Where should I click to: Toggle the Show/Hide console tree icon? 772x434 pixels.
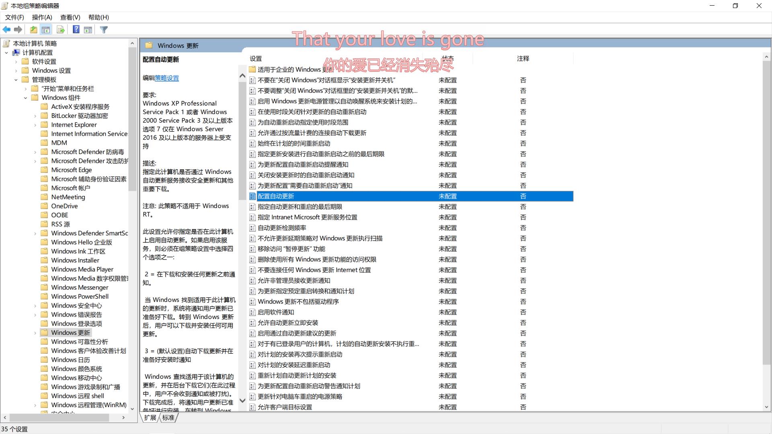[46, 30]
